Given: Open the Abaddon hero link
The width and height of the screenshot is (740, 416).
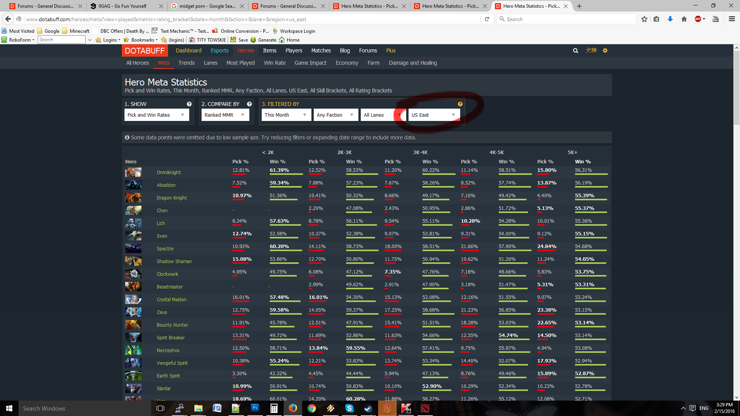Looking at the screenshot, I should tap(166, 185).
